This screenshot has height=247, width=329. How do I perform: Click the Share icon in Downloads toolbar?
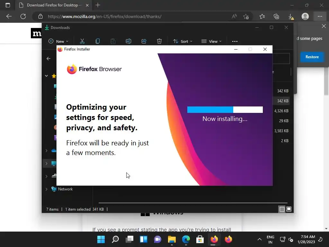(x=144, y=41)
